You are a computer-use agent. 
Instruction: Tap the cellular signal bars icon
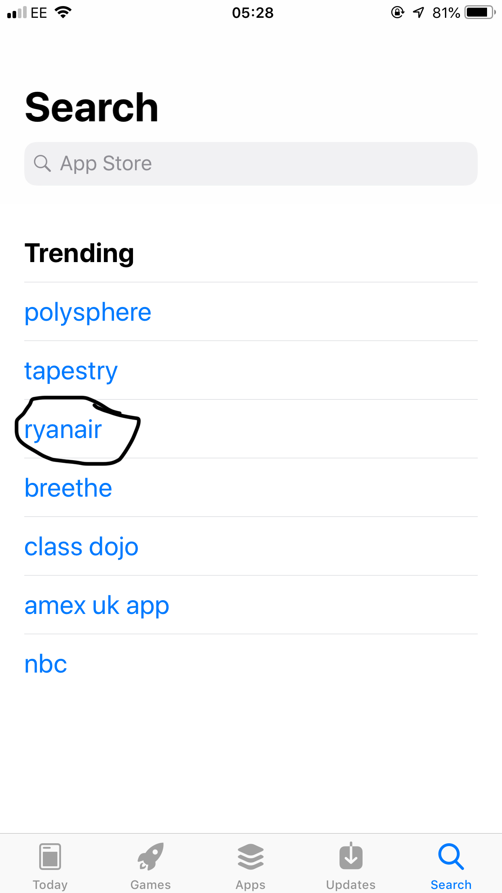tap(17, 13)
